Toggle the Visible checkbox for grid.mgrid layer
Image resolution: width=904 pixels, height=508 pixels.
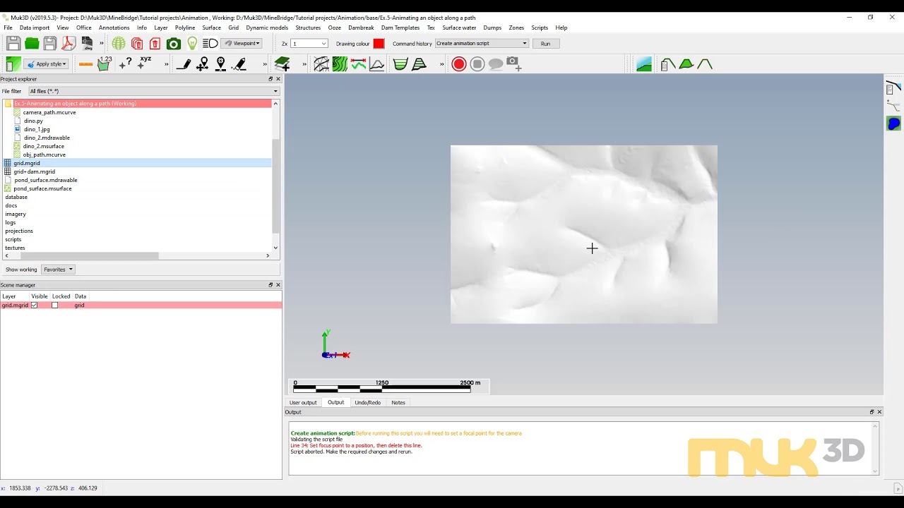[34, 306]
